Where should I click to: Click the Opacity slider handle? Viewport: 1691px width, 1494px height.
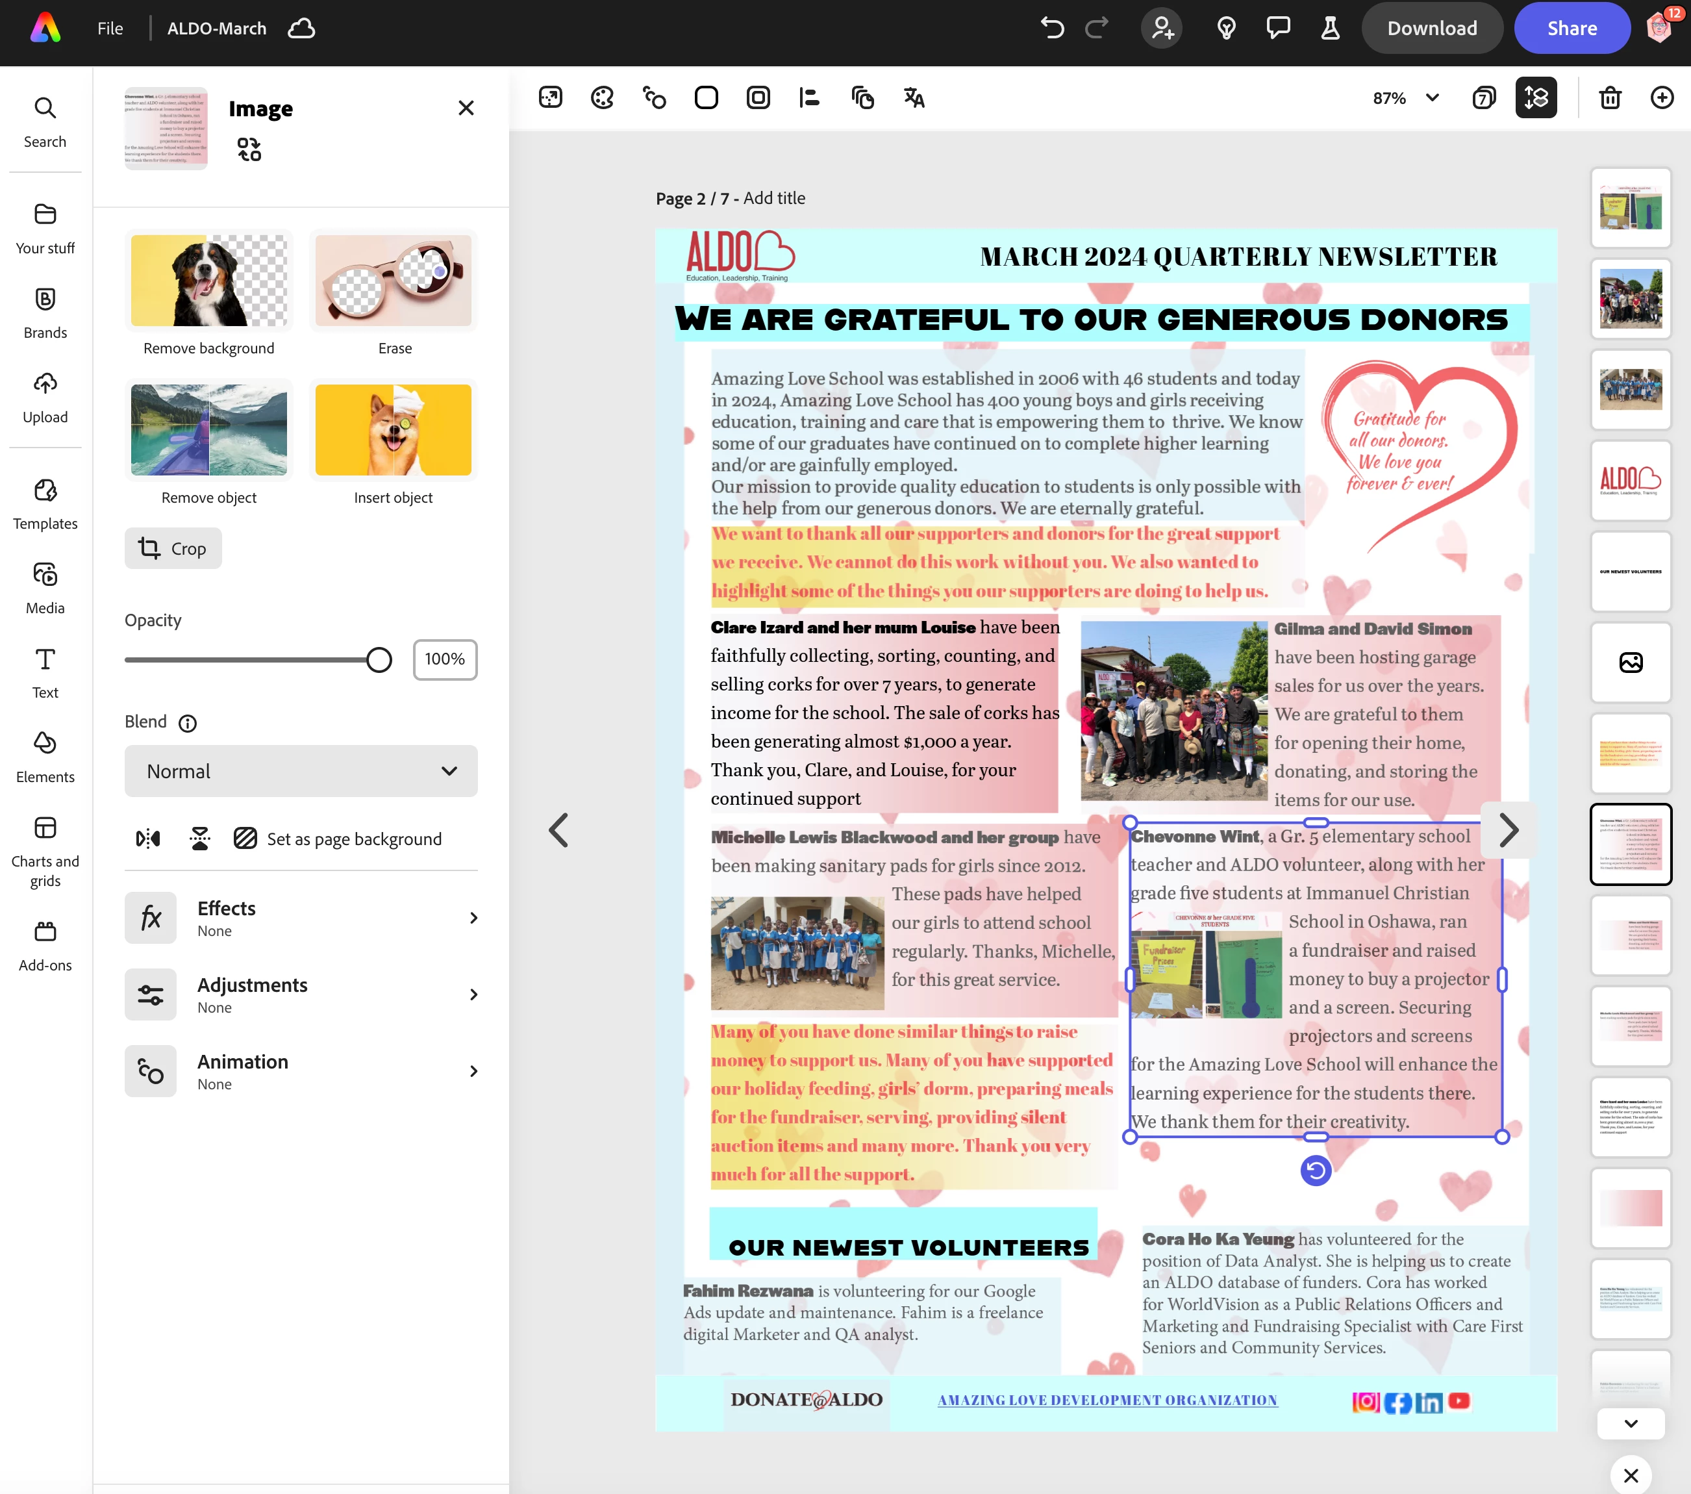coord(379,660)
